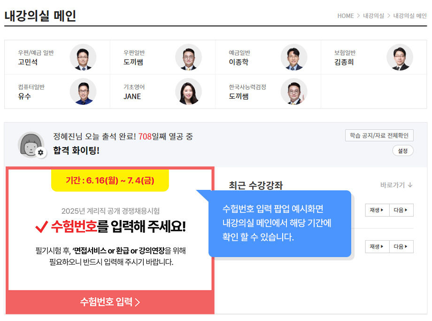Screen dimensions: 432x321
Task: Click teacher 이종학's profile photo
Action: point(294,57)
